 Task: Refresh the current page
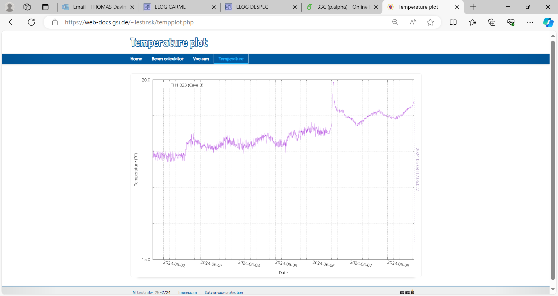coord(31,22)
